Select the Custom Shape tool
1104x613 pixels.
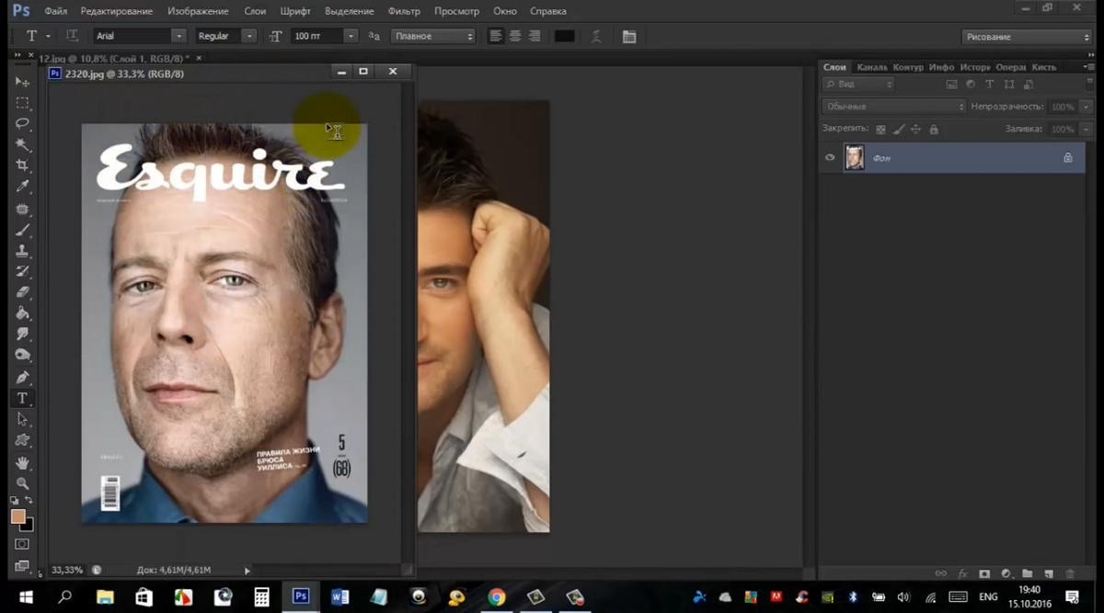tap(23, 441)
